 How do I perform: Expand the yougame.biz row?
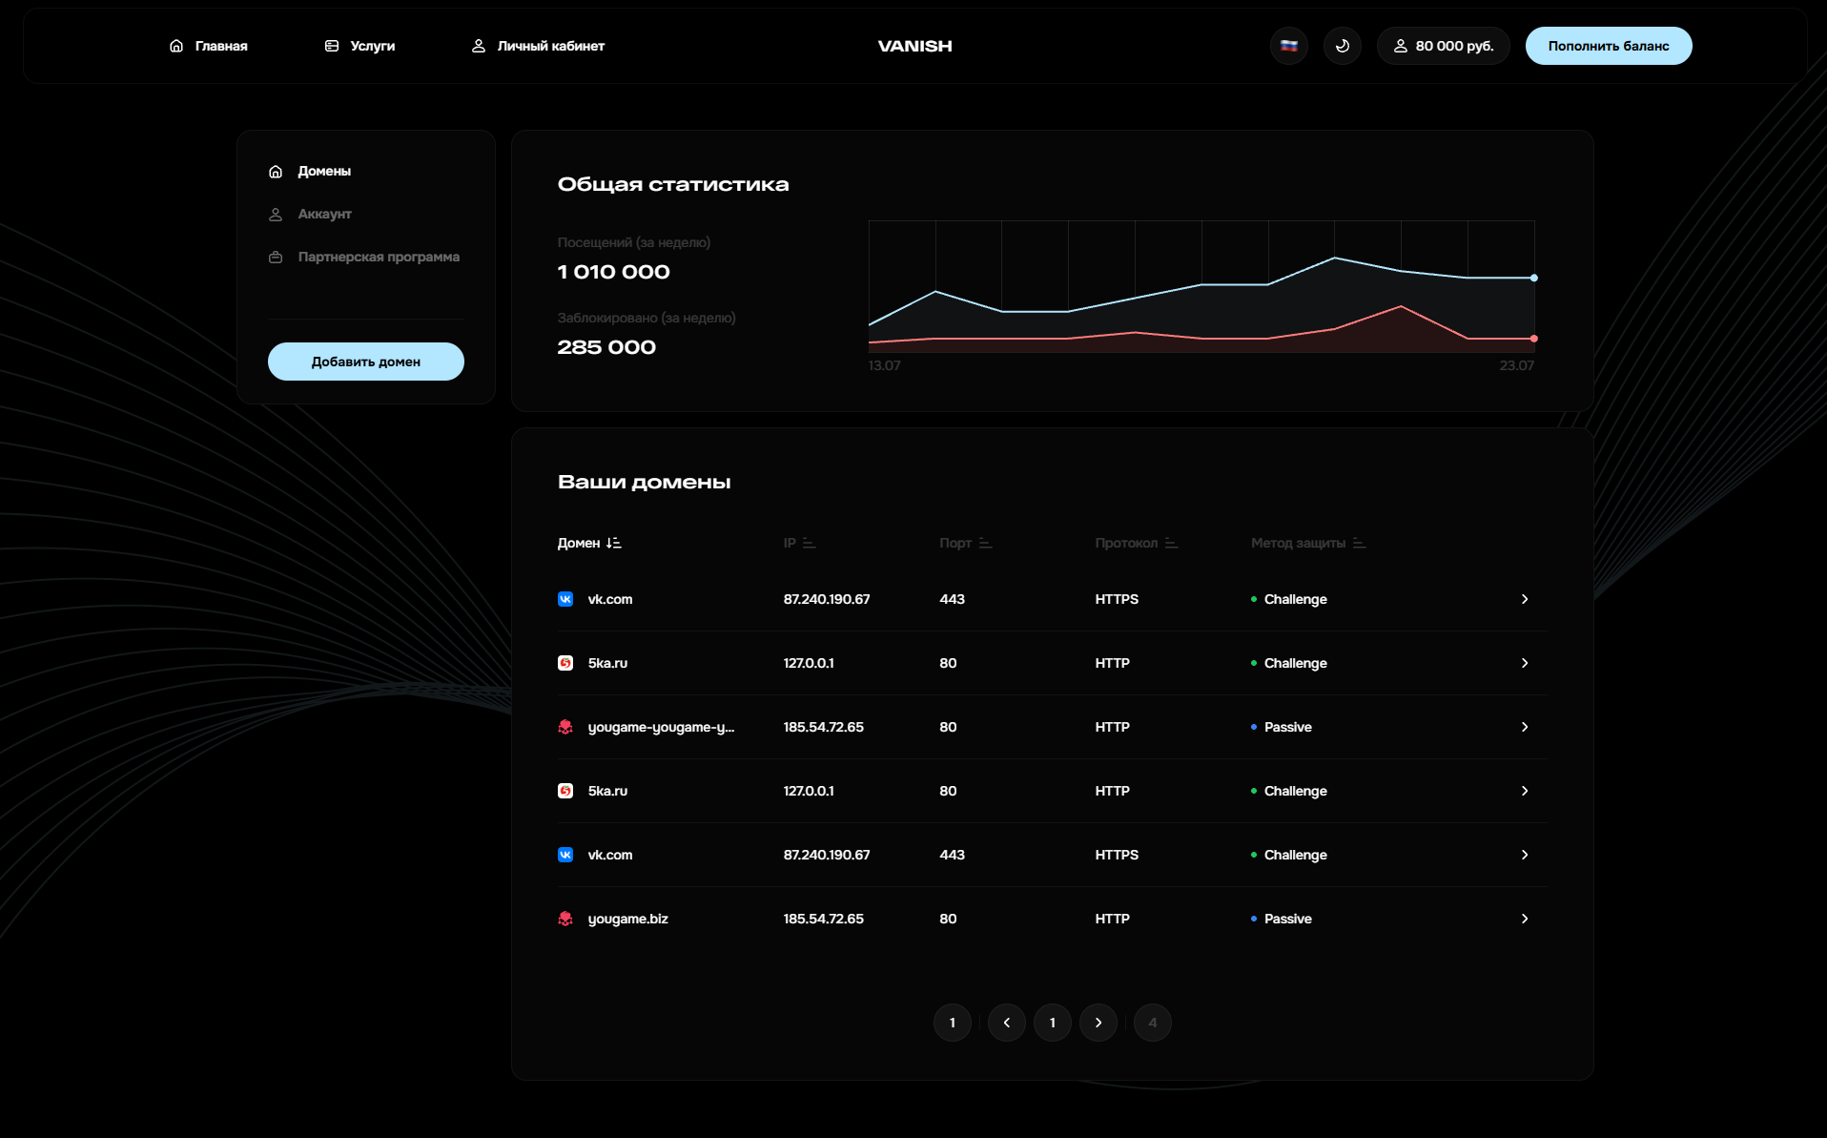1525,919
